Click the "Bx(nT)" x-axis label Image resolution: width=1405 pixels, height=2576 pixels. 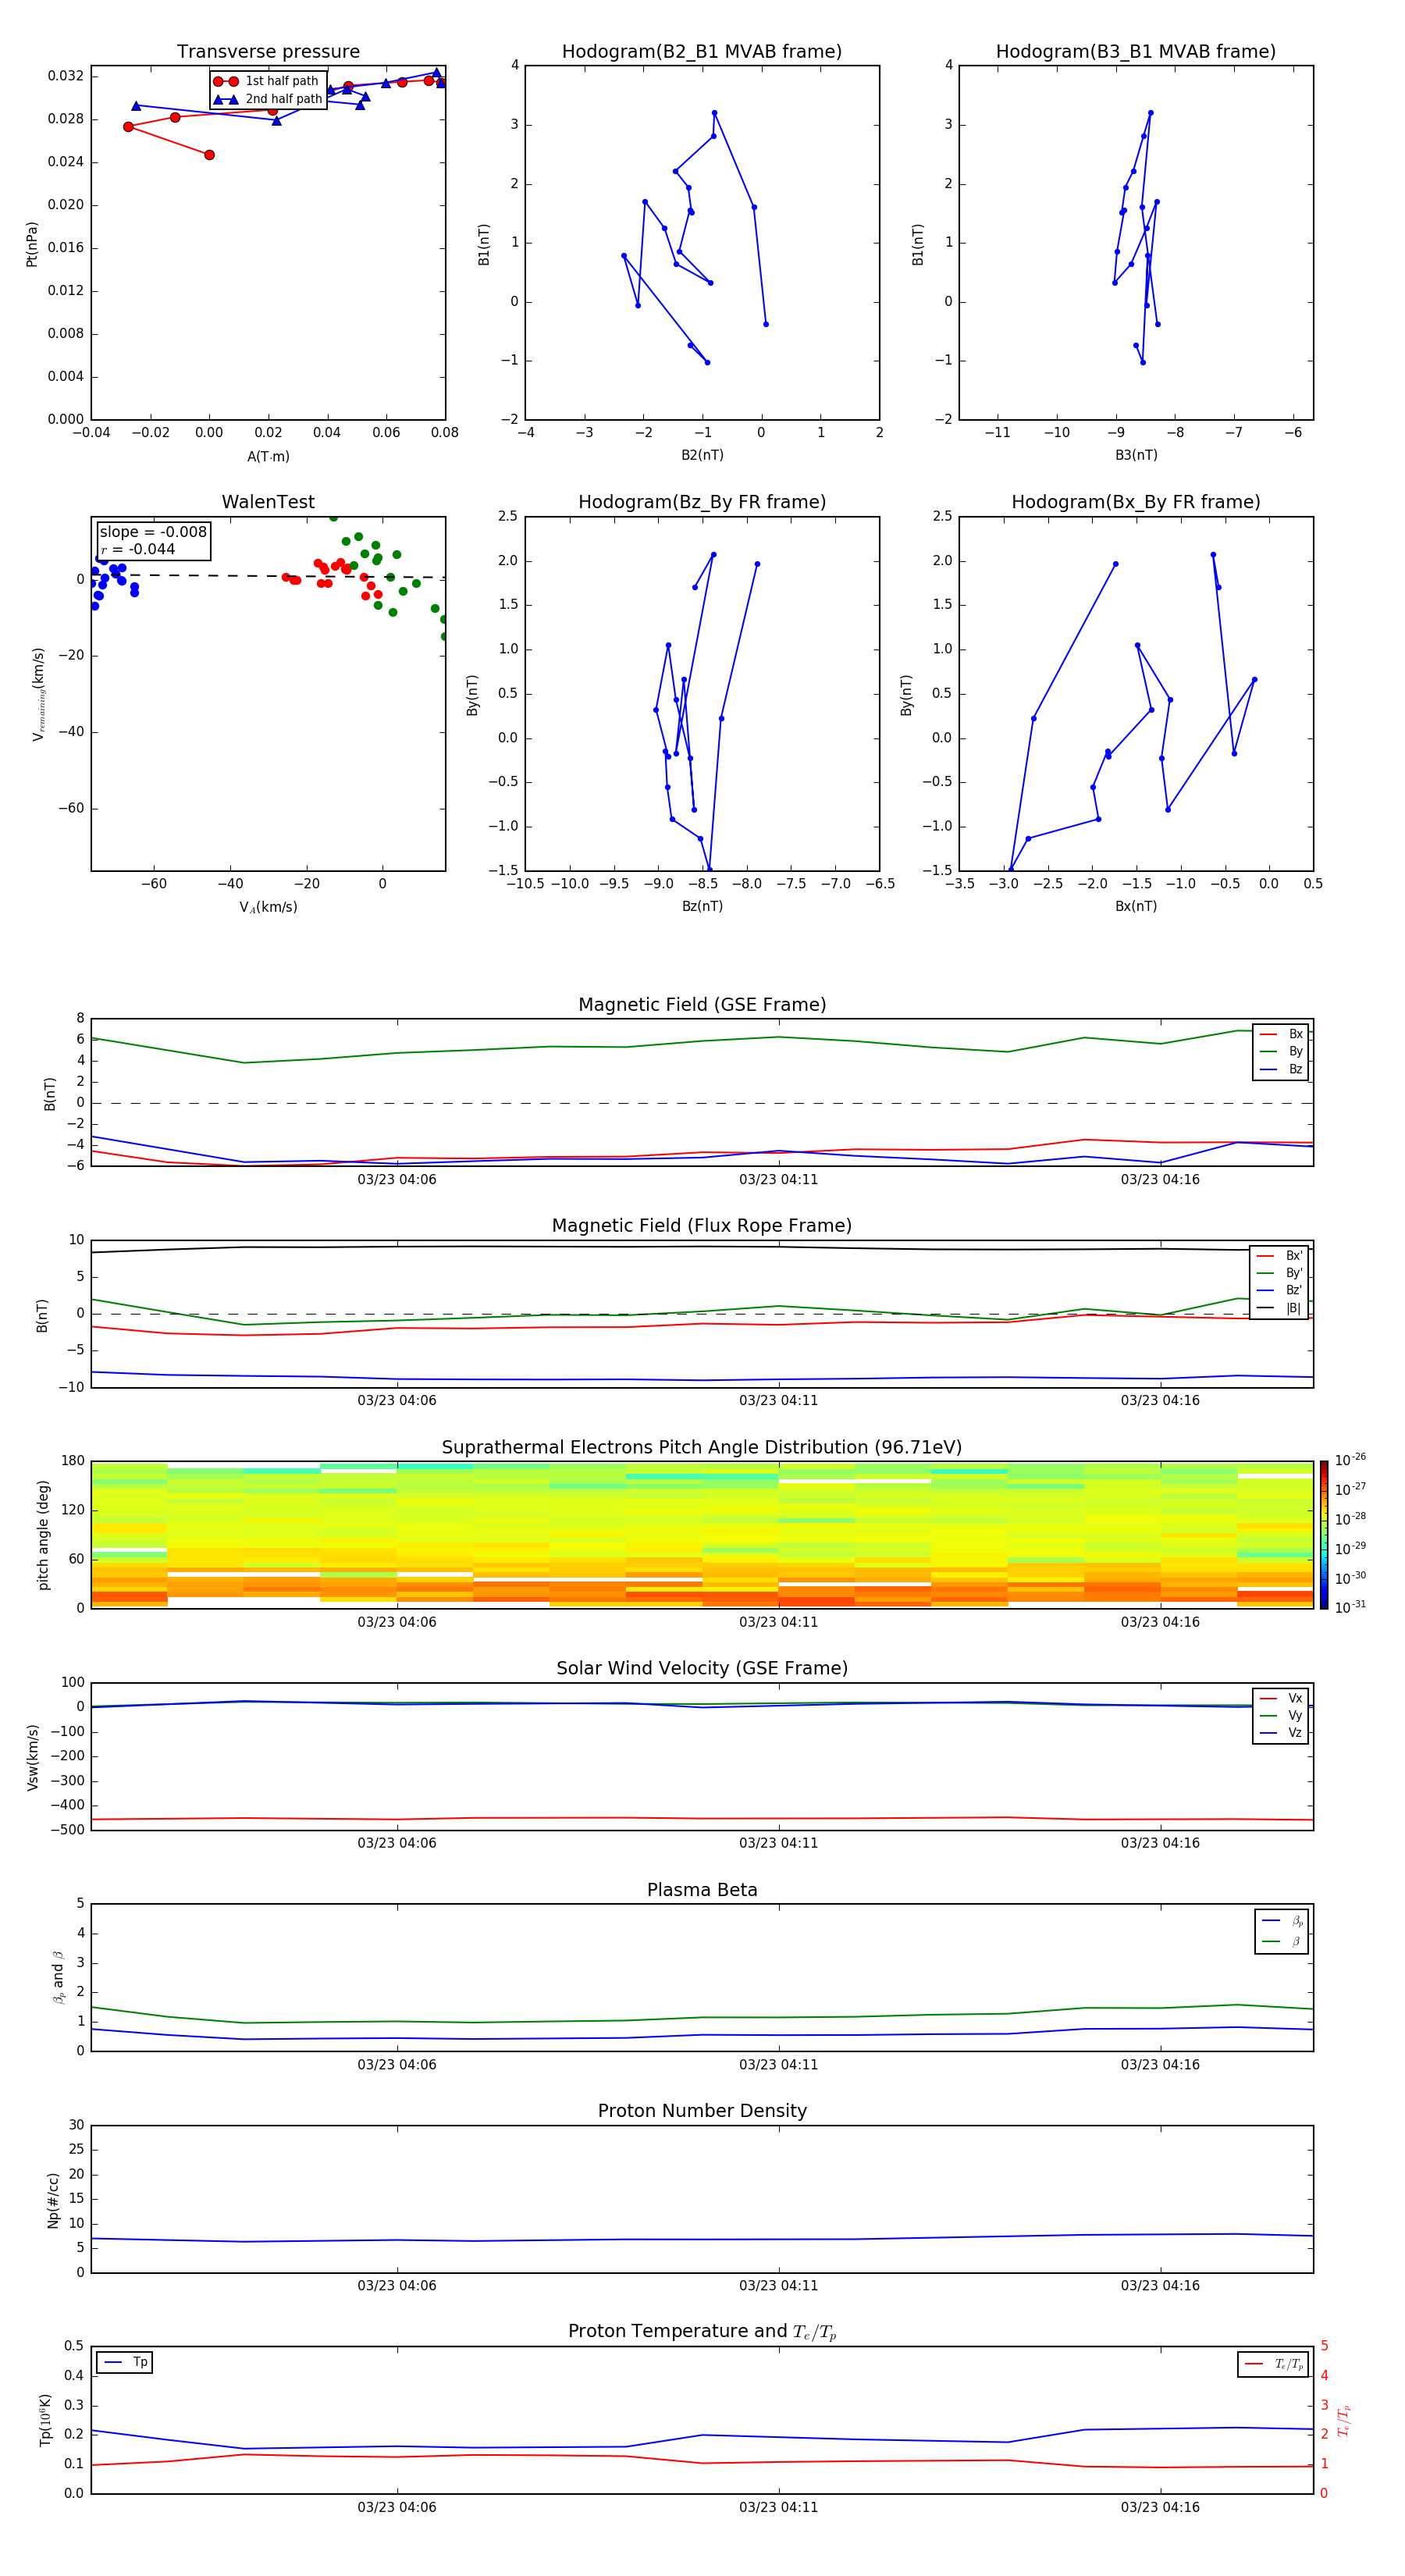[x=1136, y=906]
